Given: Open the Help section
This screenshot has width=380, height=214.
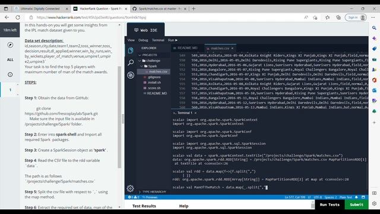Looking at the screenshot, I should click(x=183, y=206).
